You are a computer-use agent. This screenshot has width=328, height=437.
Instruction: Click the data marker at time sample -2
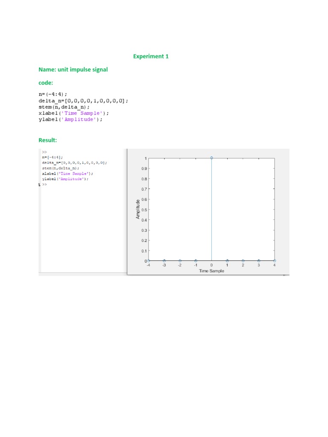(180, 260)
